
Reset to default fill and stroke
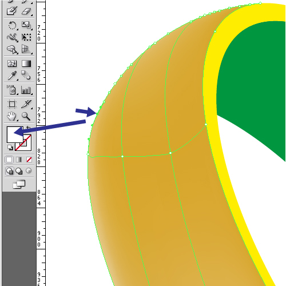[x=10, y=148]
